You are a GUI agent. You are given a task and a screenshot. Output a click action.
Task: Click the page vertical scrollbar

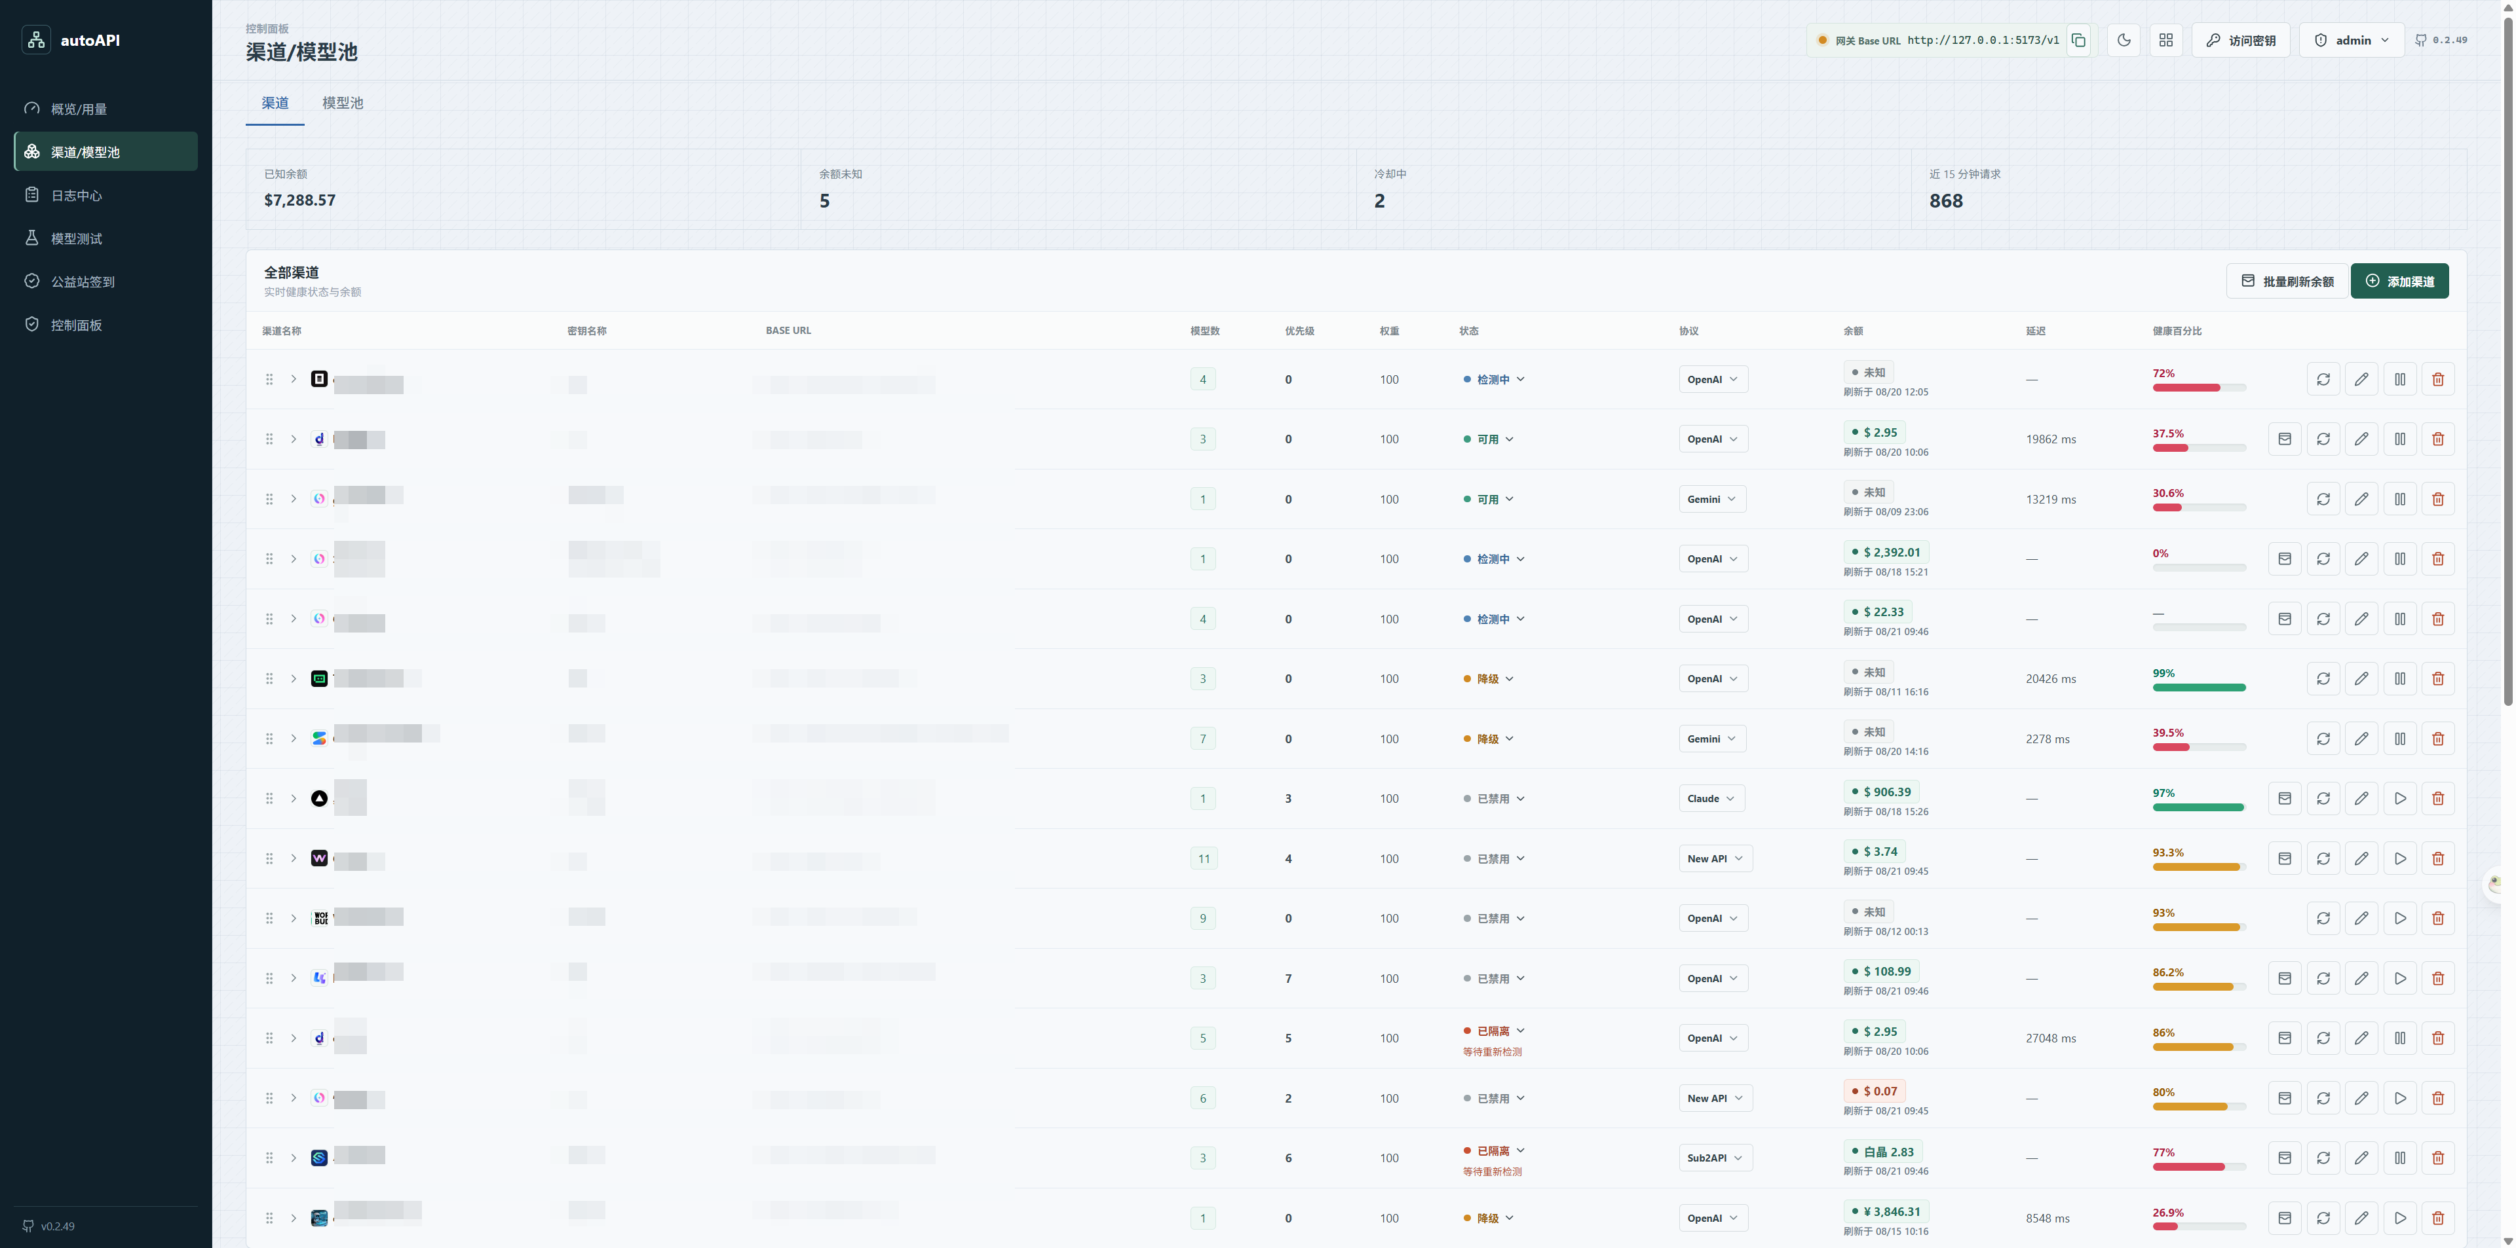(2507, 361)
